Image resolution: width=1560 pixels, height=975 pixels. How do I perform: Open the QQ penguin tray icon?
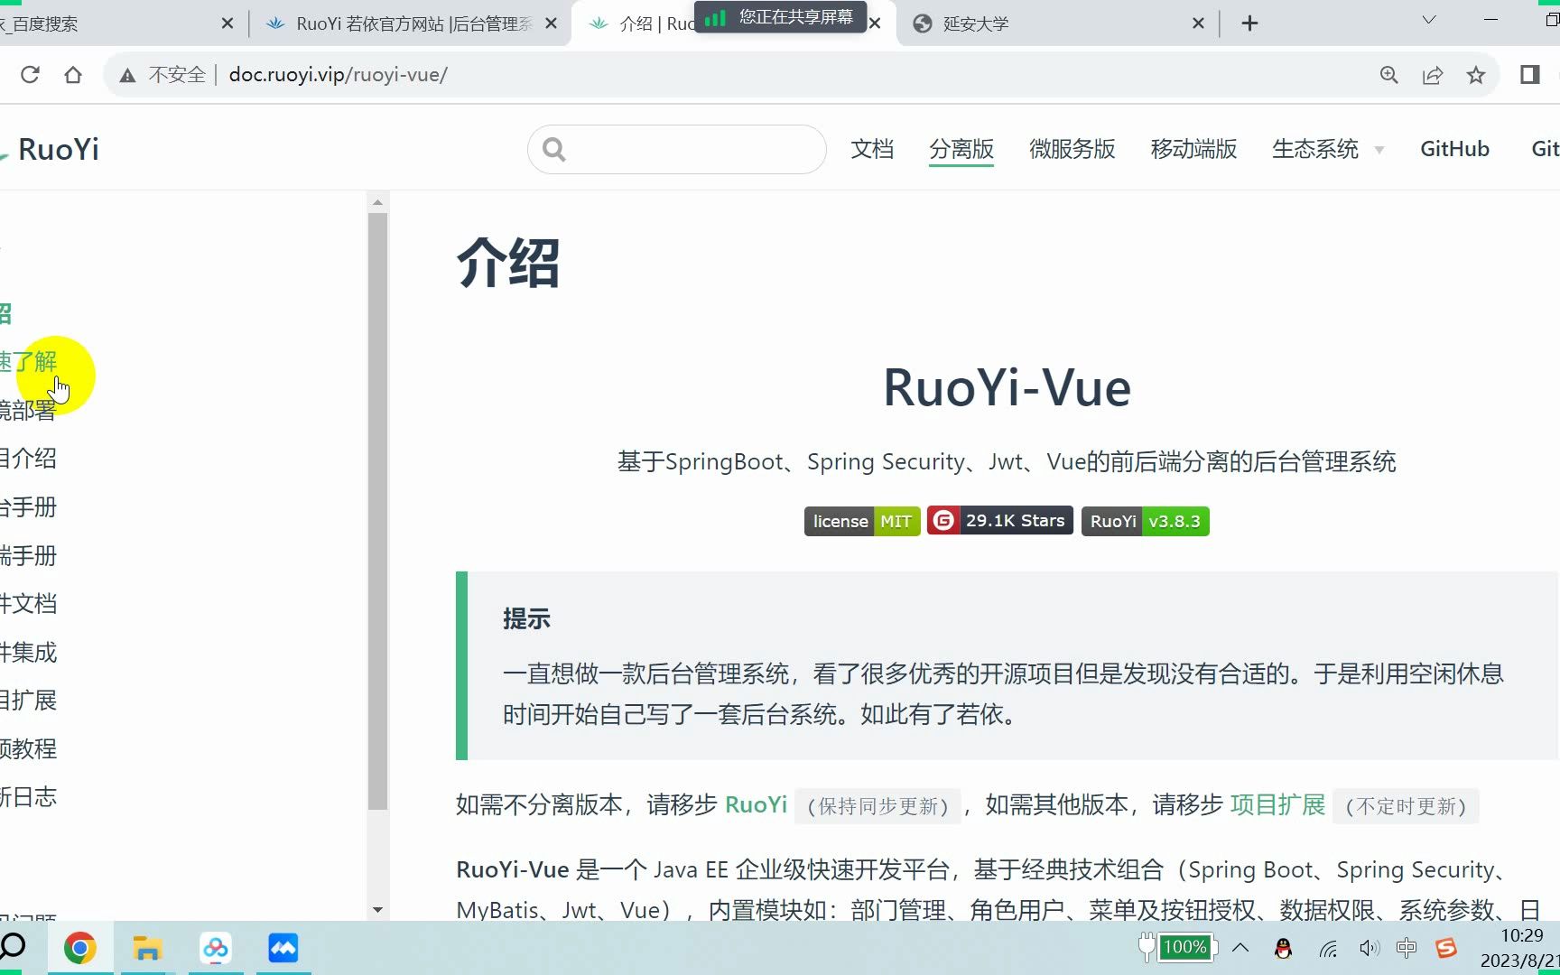pos(1283,948)
